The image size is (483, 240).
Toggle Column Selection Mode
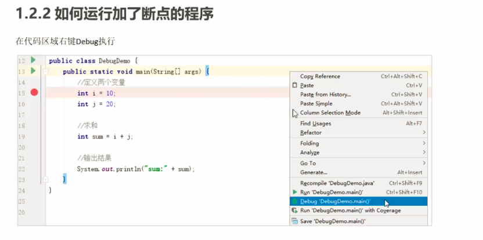point(359,112)
